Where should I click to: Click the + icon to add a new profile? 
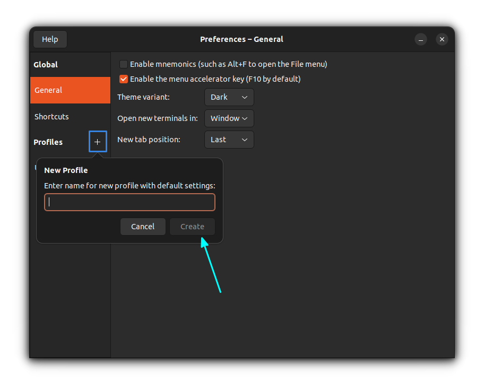[97, 142]
